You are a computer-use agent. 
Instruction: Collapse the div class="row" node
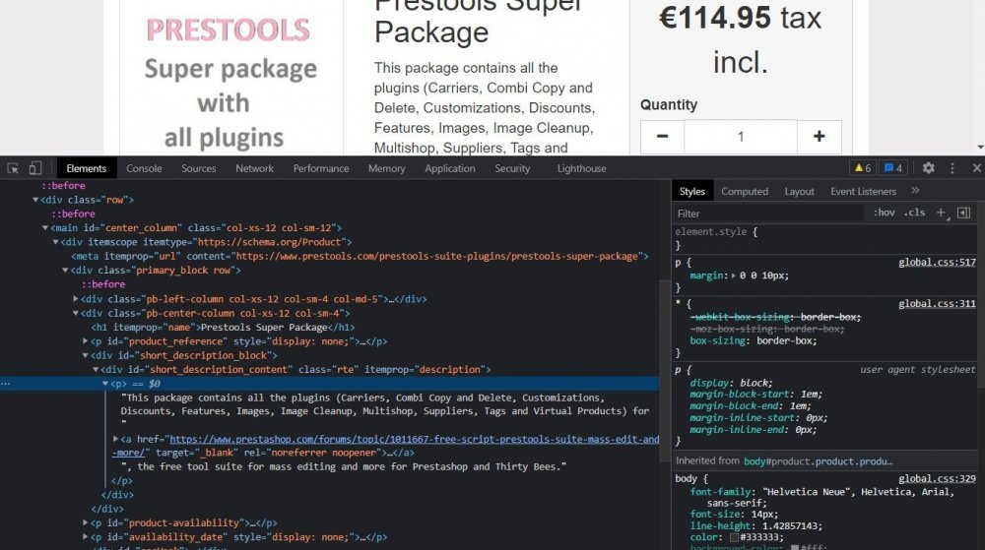point(35,200)
